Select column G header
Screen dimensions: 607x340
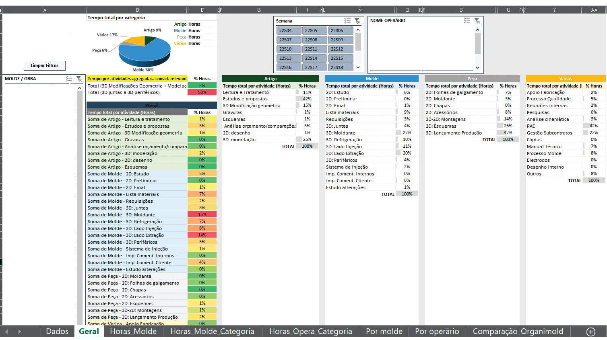coord(259,10)
